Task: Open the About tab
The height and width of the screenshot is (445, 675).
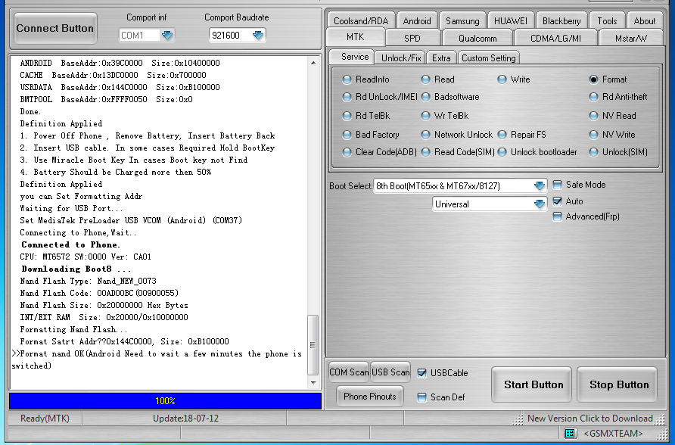Action: [x=645, y=20]
